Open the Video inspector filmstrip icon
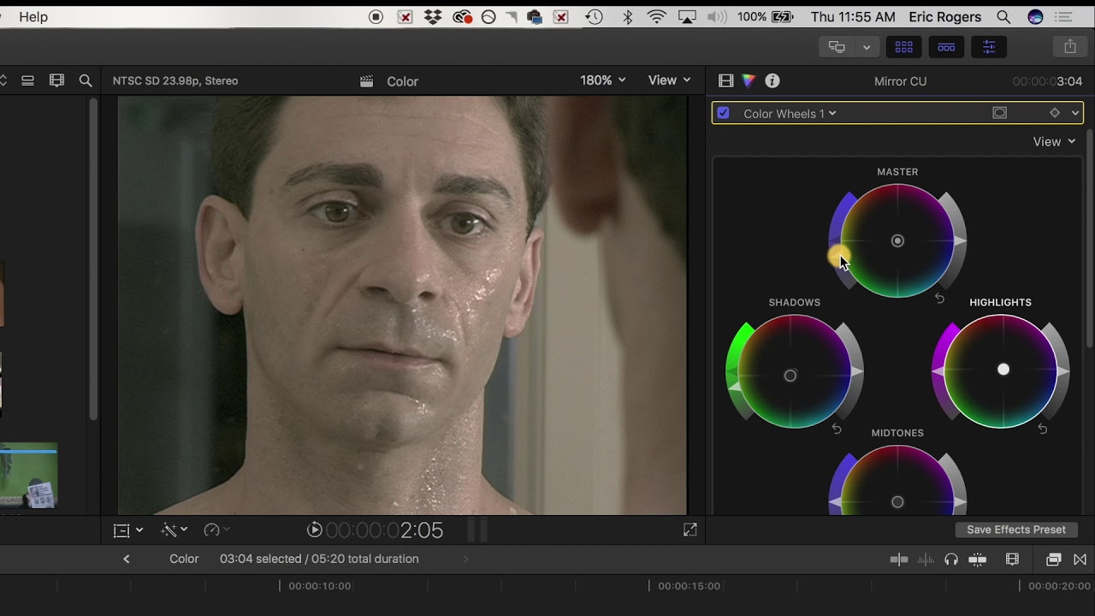 point(725,80)
